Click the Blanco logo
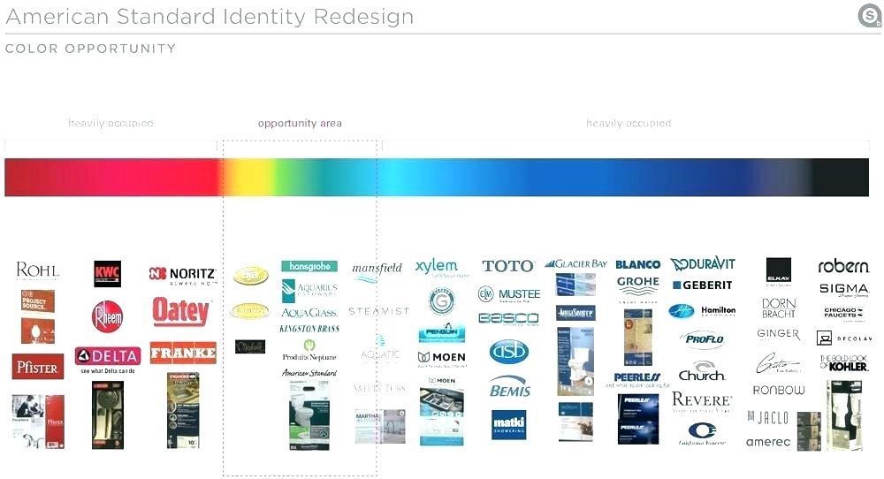884x479 pixels. (x=637, y=264)
